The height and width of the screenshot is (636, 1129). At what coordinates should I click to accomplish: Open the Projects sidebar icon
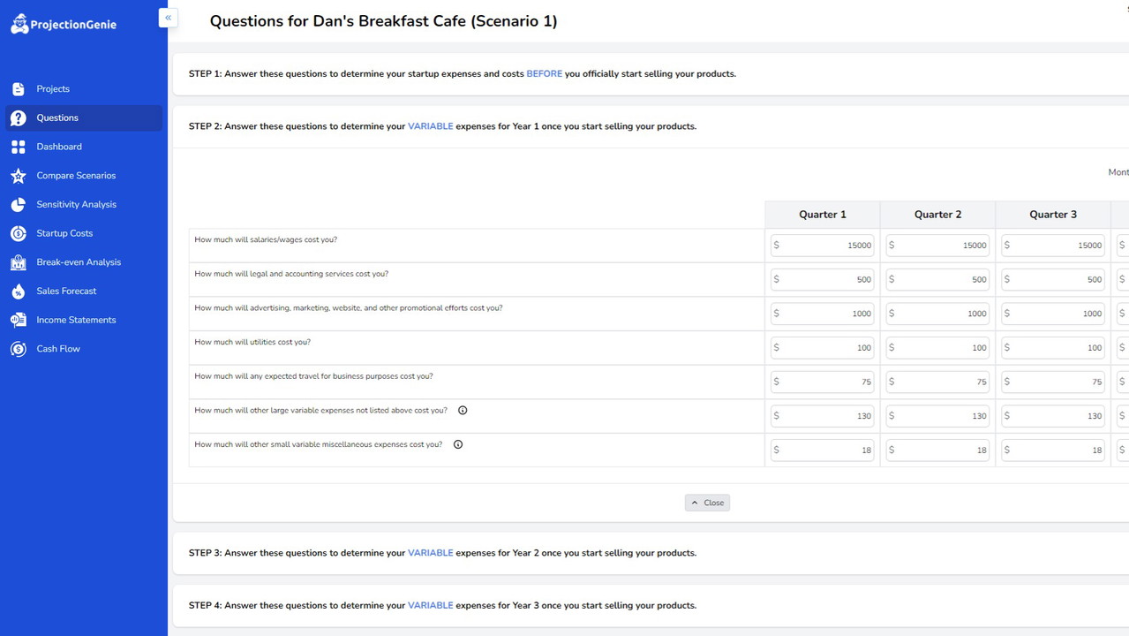point(19,89)
